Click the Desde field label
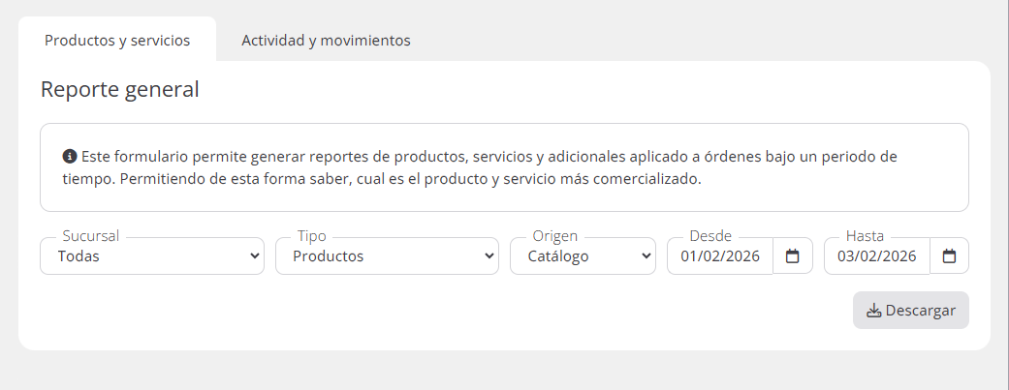This screenshot has width=1009, height=390. 710,236
